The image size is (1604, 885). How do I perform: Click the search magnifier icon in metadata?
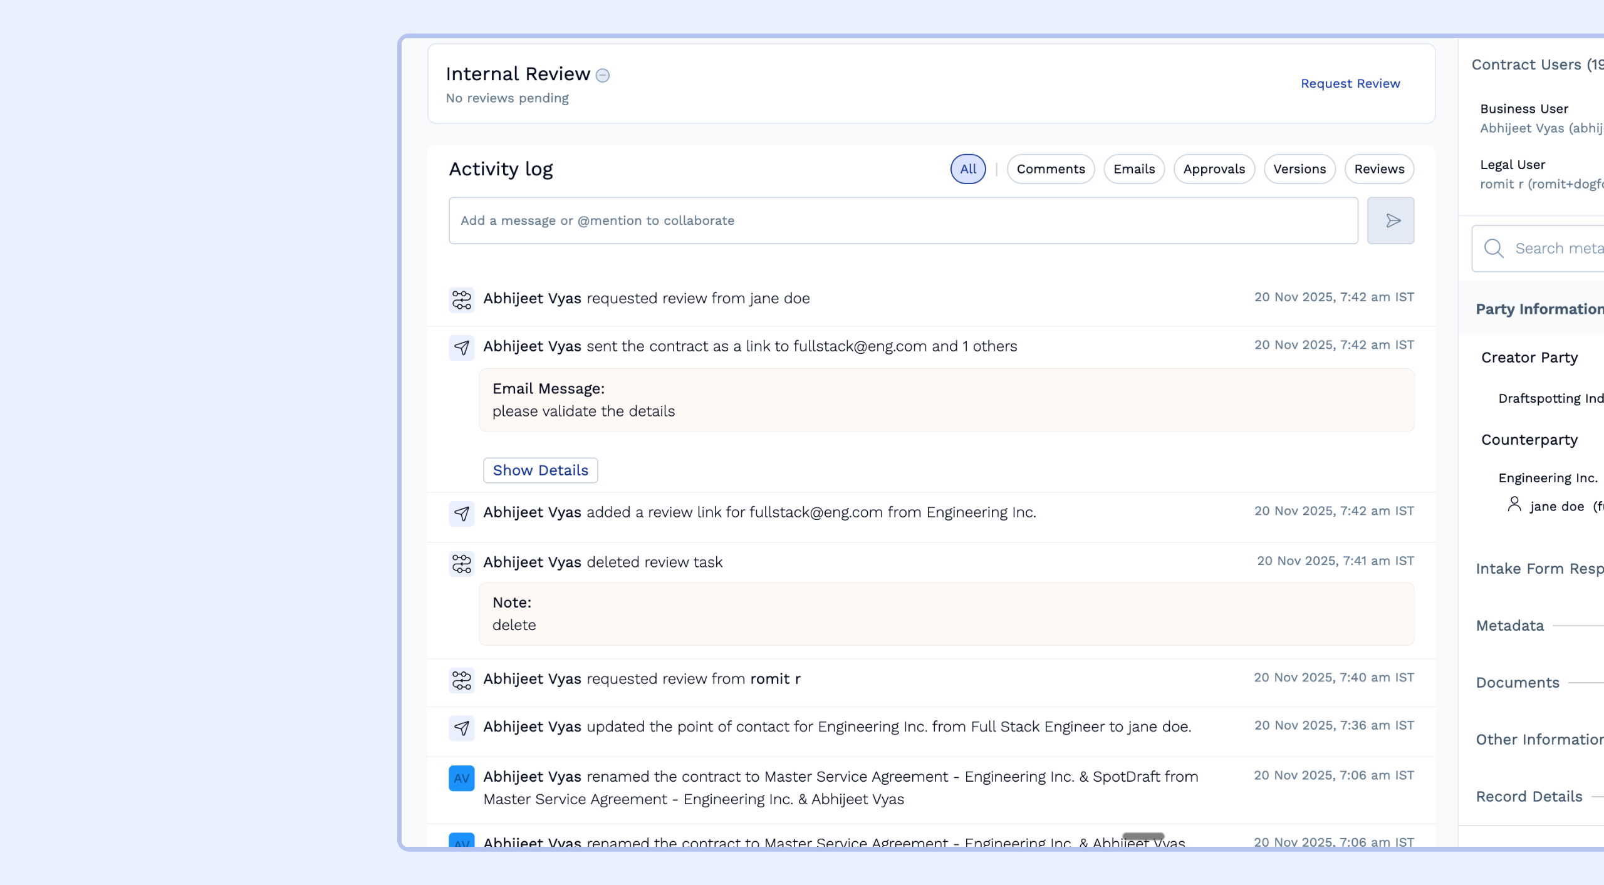(x=1494, y=248)
